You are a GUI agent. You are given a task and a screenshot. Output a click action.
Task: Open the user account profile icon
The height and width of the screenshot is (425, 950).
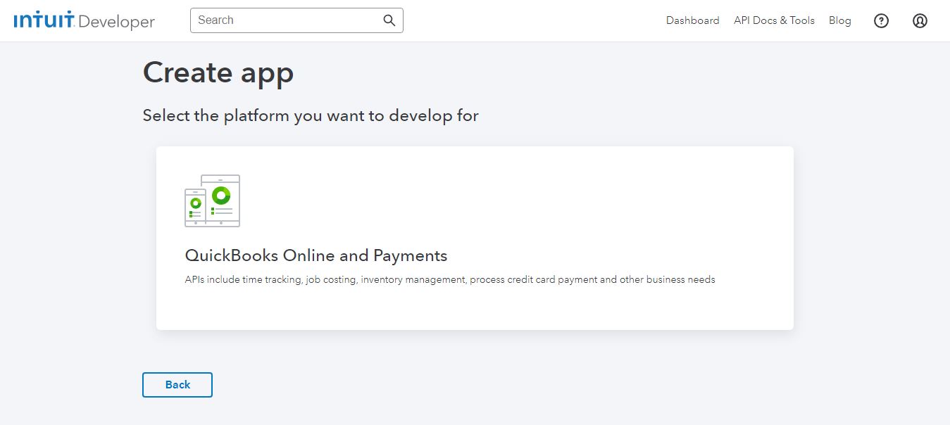920,21
